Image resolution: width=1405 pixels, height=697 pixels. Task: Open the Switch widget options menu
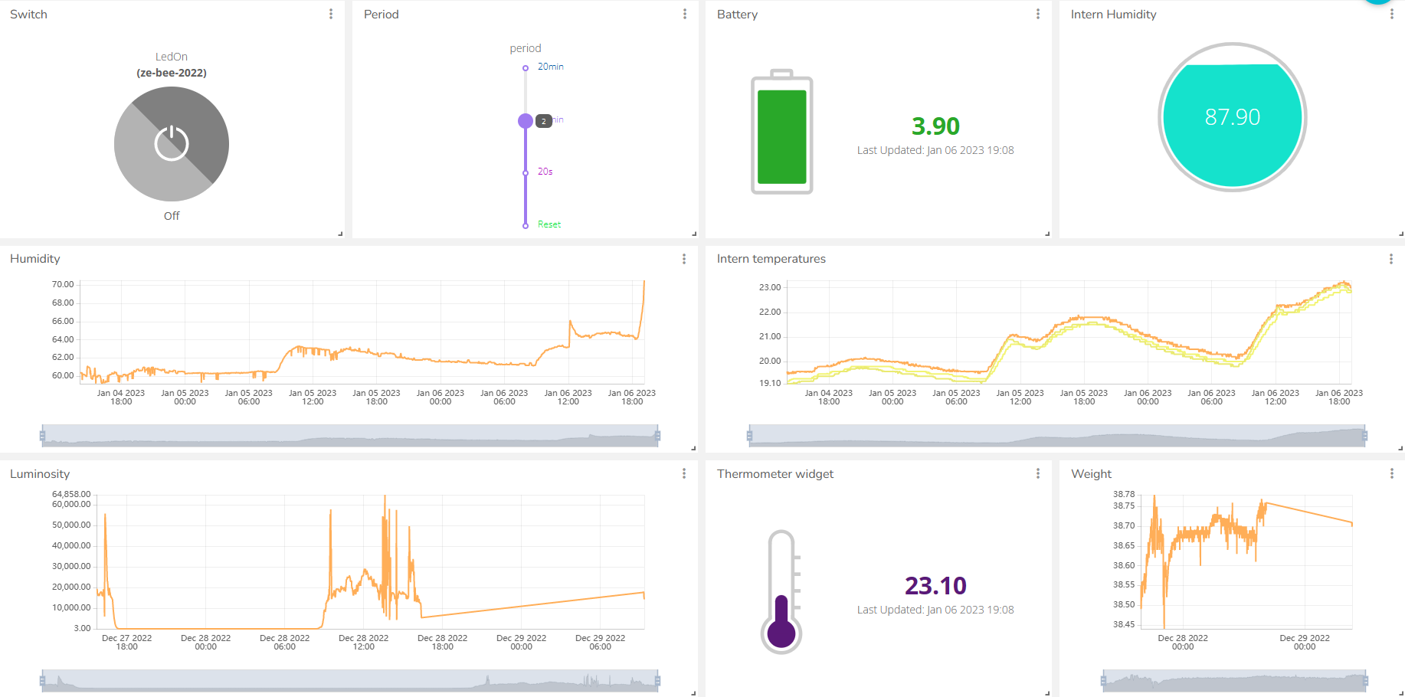pyautogui.click(x=331, y=14)
